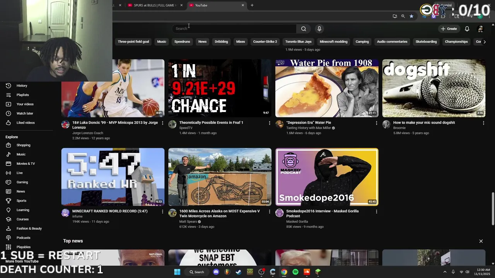Open Steam from the taskbar
The width and height of the screenshot is (495, 278).
pyautogui.click(x=239, y=272)
